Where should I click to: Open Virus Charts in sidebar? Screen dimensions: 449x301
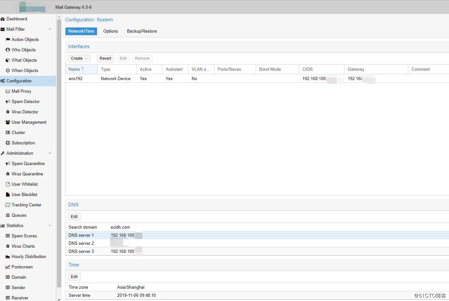23,246
